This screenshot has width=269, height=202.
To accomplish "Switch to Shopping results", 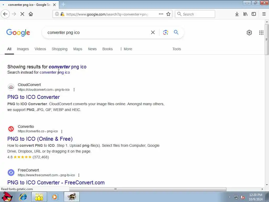I will [60, 49].
